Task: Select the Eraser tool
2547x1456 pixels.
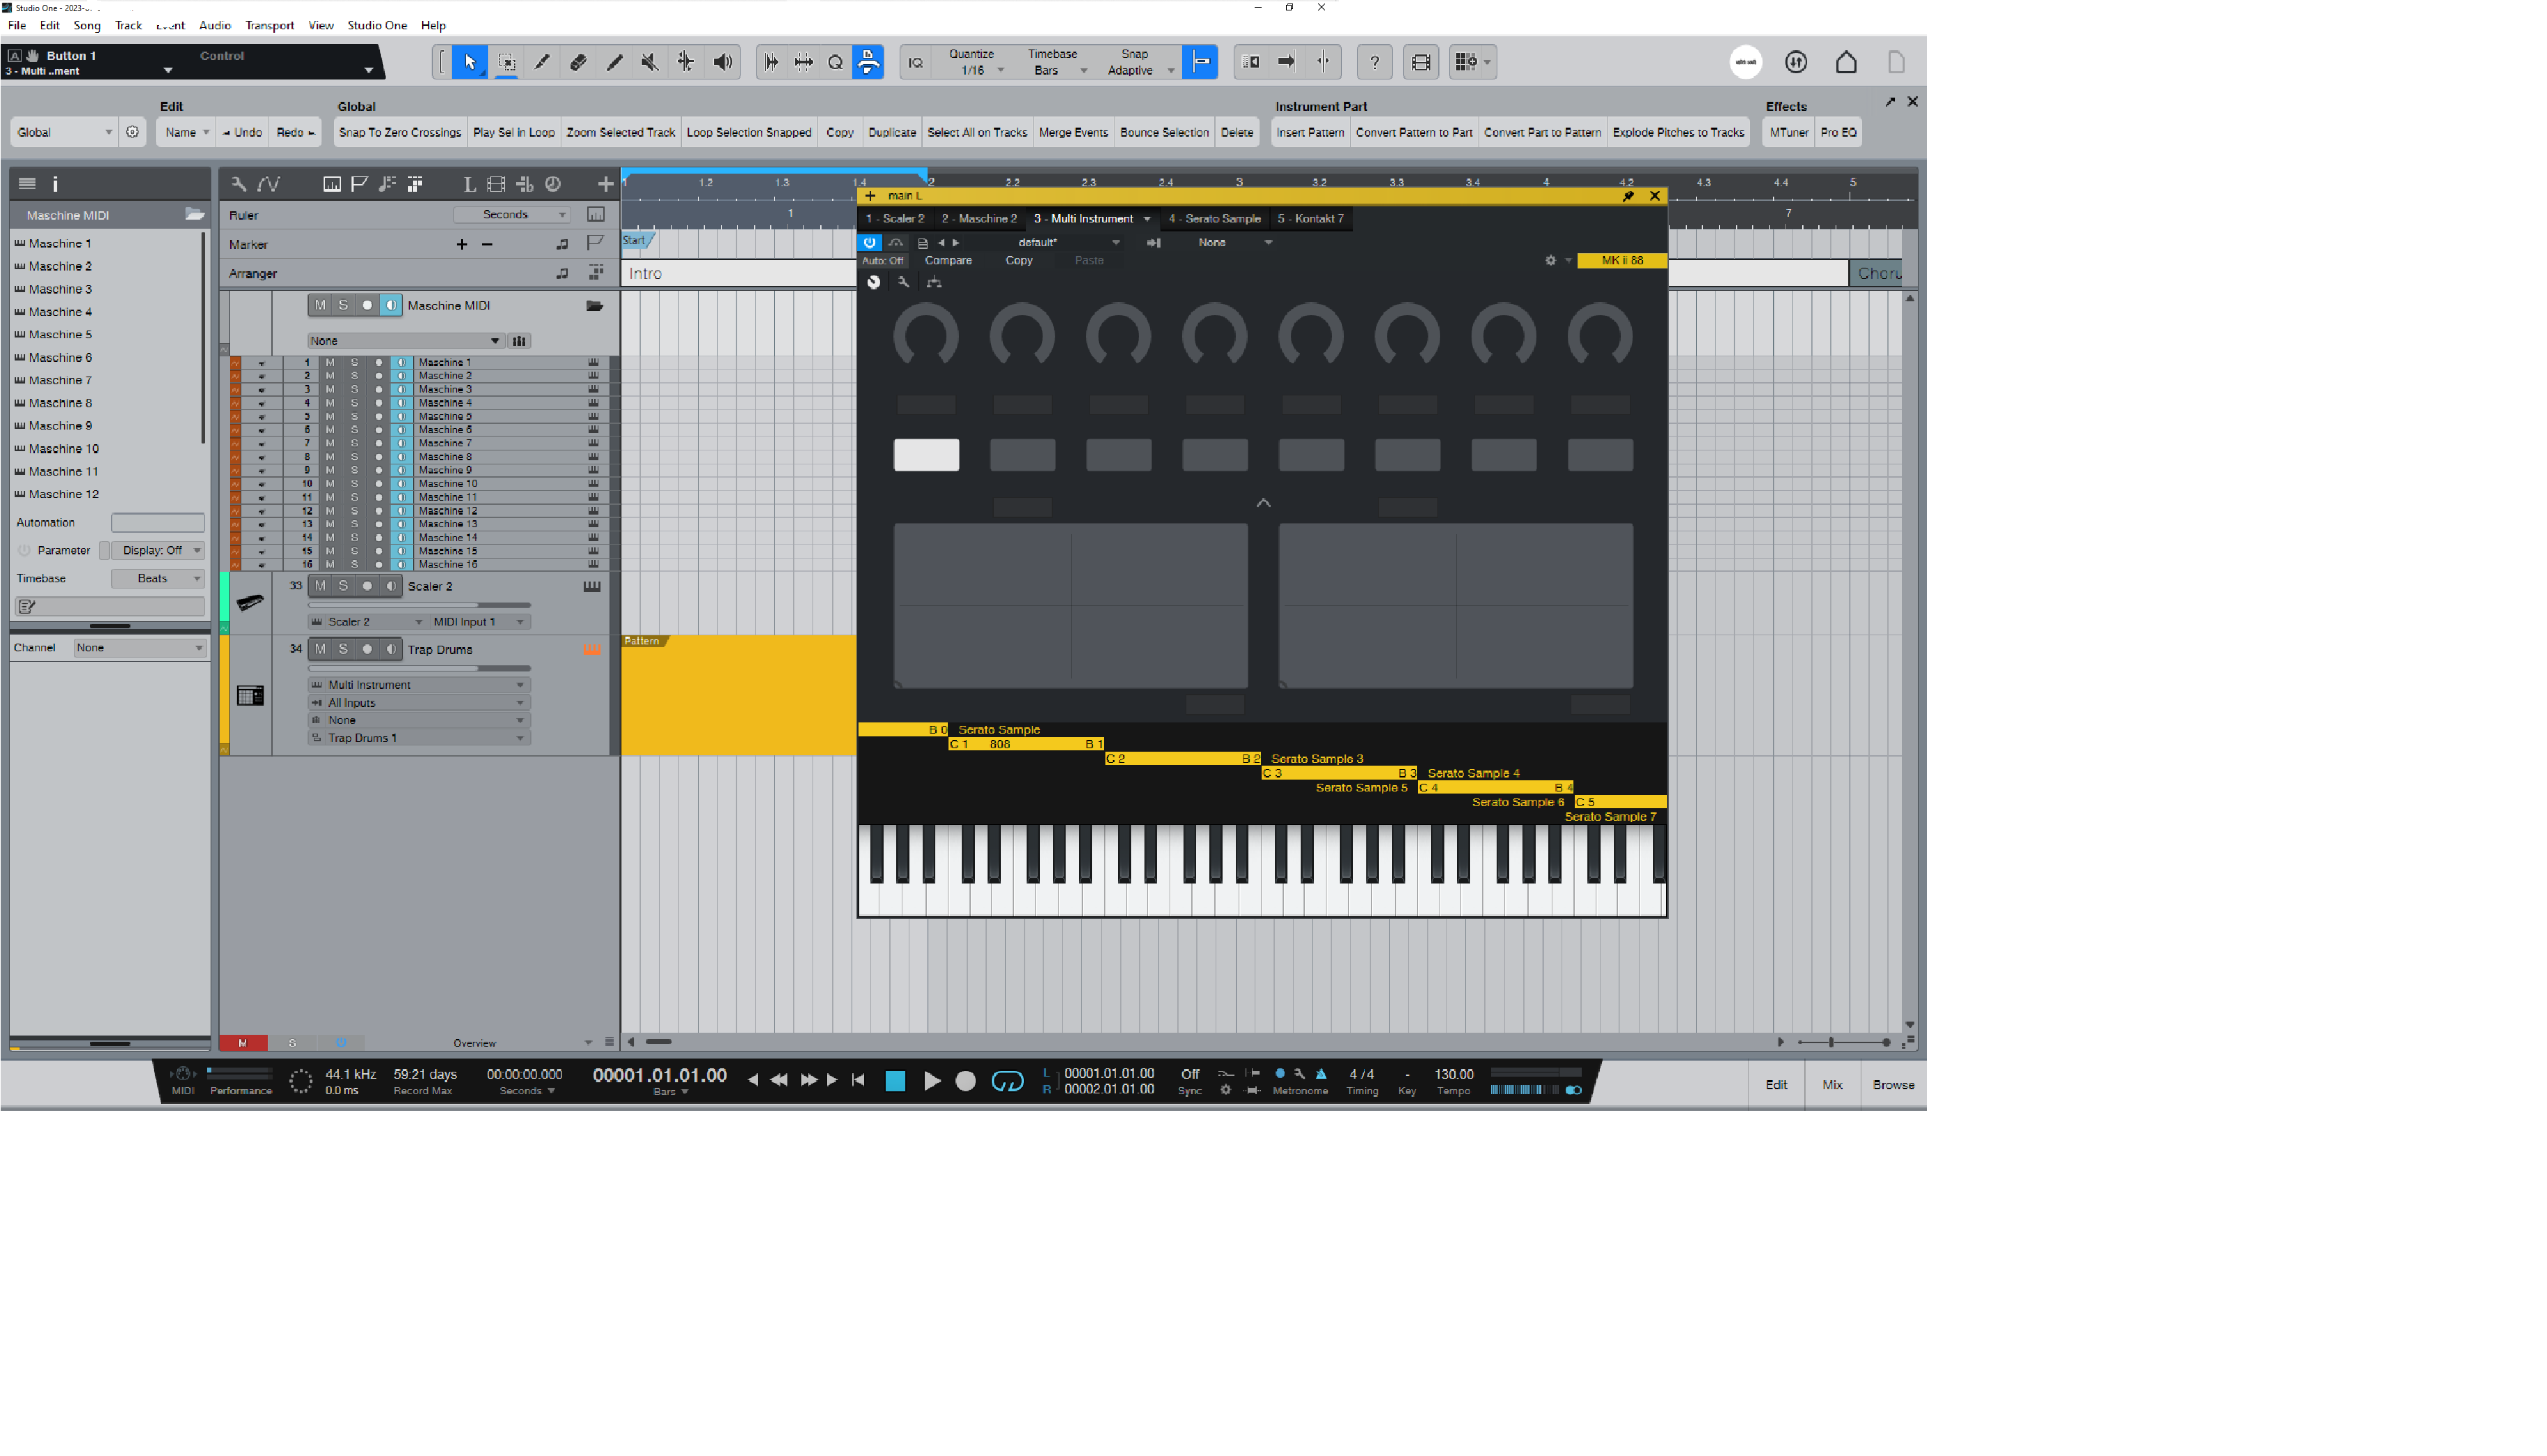Action: [578, 62]
